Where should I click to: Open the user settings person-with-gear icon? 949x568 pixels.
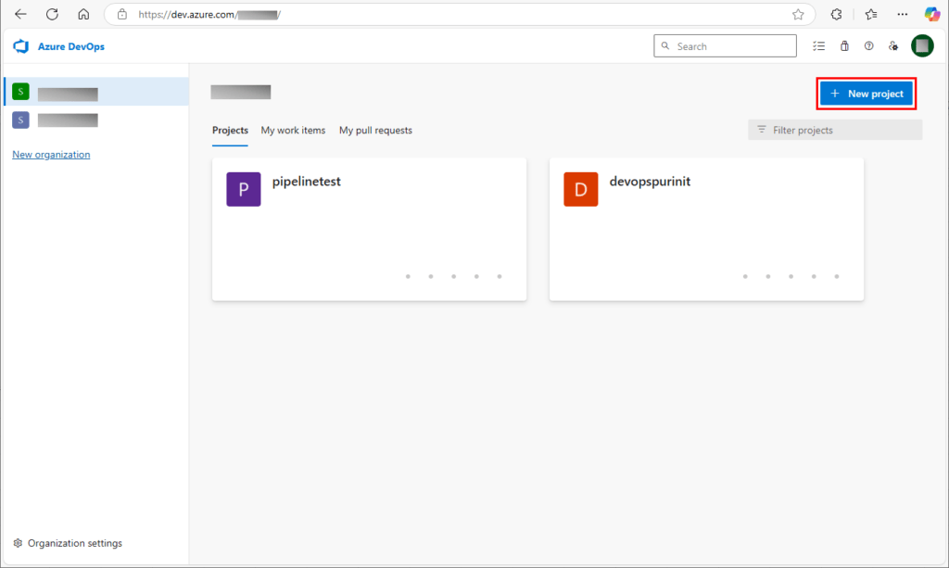click(892, 45)
